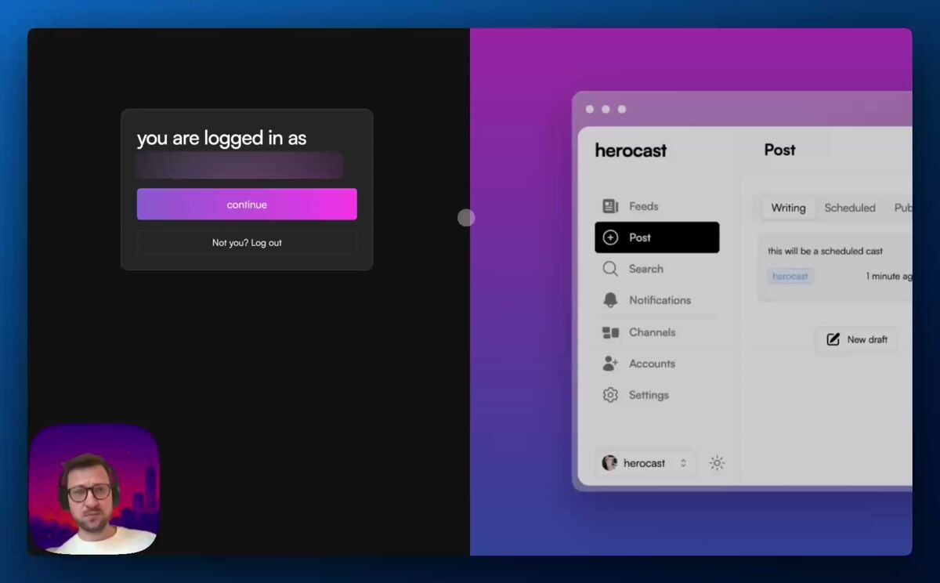
Task: Click the herocast channel tag on draft
Action: coord(790,277)
